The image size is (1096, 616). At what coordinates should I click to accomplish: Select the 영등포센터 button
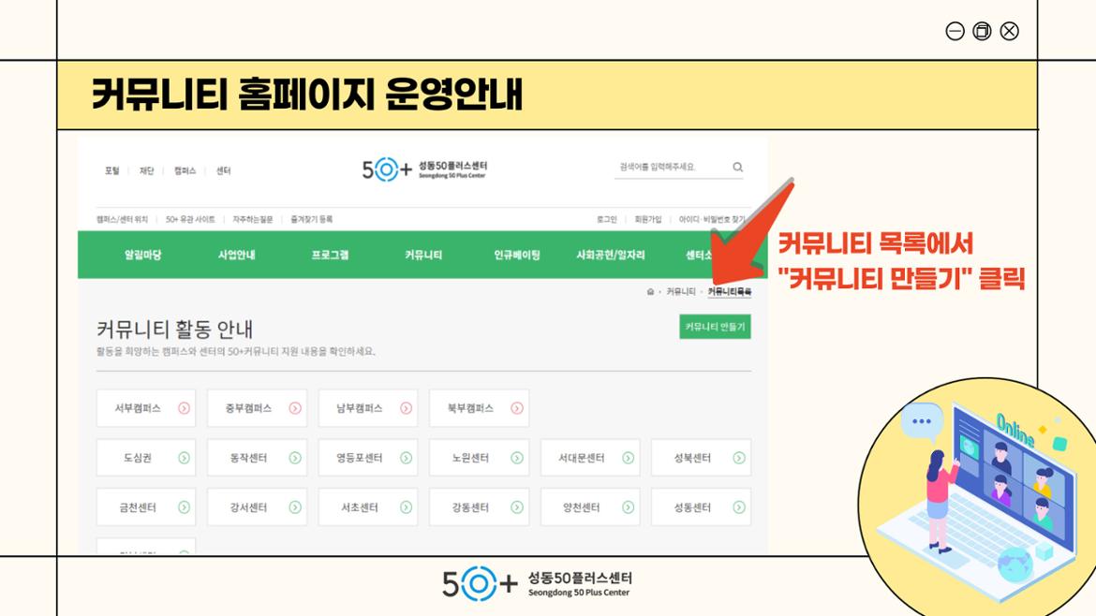click(367, 458)
